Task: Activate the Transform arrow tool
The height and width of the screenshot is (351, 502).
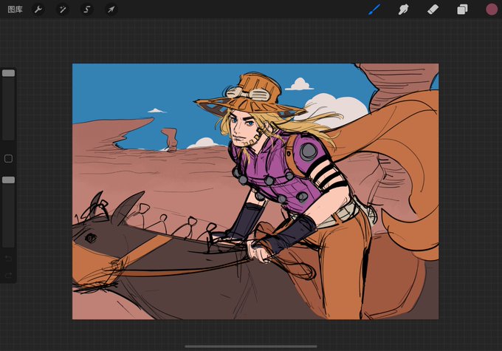Action: tap(111, 10)
